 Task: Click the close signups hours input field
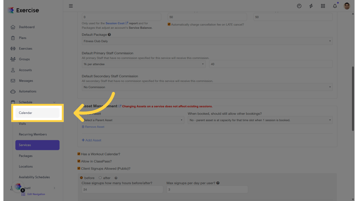point(122,189)
